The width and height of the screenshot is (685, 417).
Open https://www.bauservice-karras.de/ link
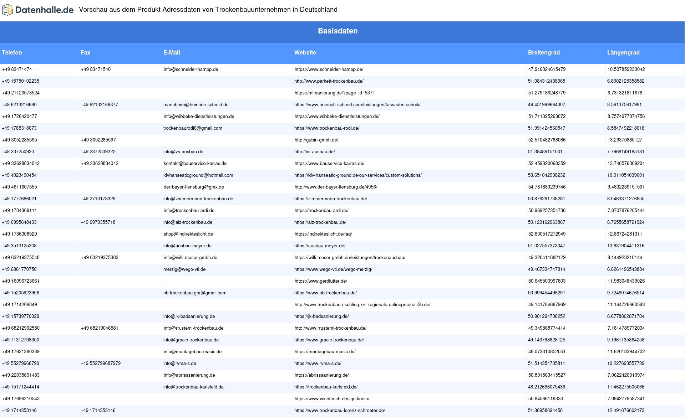pos(329,164)
